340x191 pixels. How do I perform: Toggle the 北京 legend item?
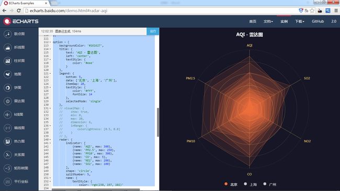231,184
